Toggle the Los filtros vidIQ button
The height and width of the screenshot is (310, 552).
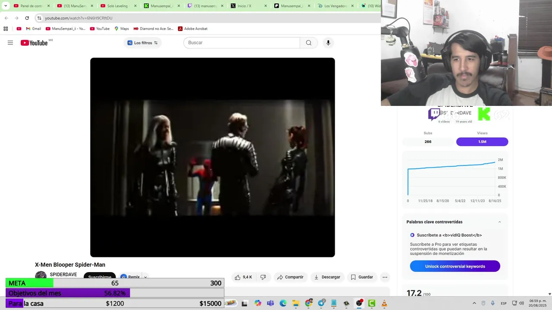tap(142, 43)
